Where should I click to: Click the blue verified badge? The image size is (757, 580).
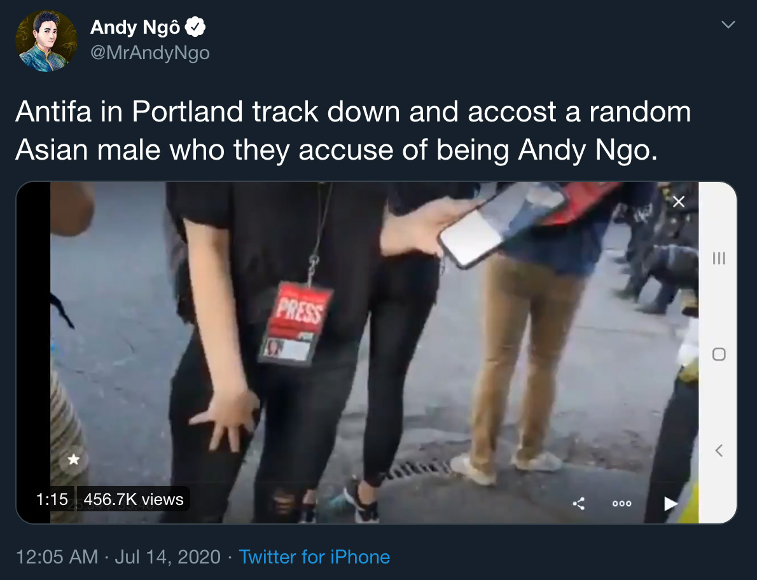point(195,27)
